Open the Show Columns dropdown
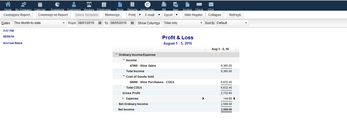The height and width of the screenshot is (124, 347). click(x=183, y=23)
